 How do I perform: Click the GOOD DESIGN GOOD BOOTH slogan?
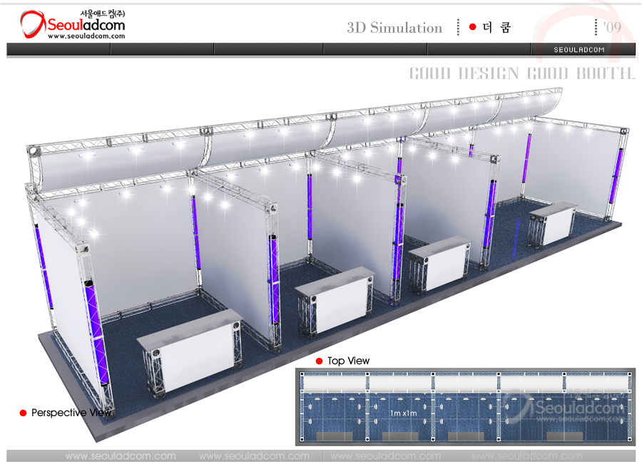point(521,73)
